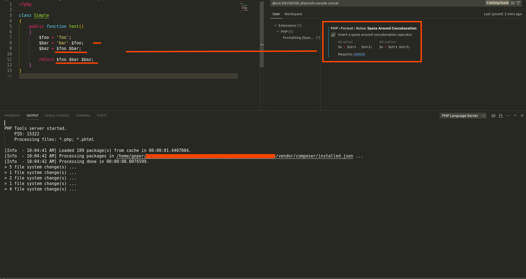The image size is (526, 279).
Task: Uncheck Space Around Concatenation setting
Action: (x=333, y=35)
